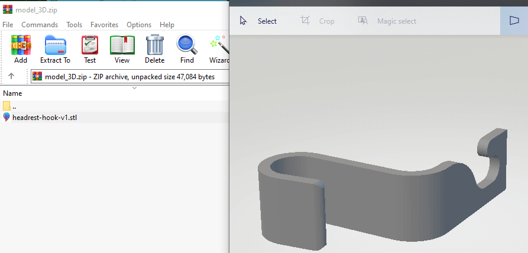Show the Options menu
The image size is (528, 253).
point(139,25)
